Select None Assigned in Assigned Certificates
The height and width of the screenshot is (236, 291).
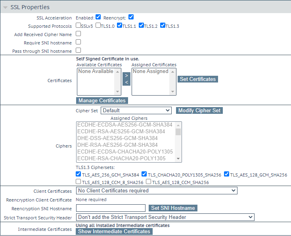(x=151, y=71)
